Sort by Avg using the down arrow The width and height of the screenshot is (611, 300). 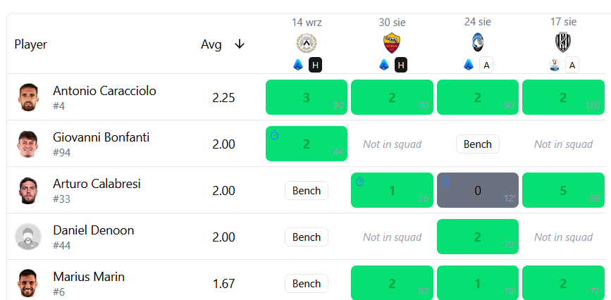click(x=240, y=44)
